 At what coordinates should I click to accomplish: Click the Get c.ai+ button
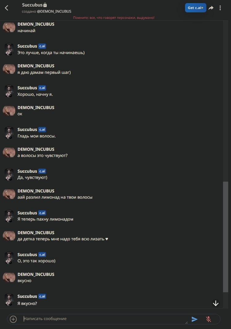[x=196, y=8]
